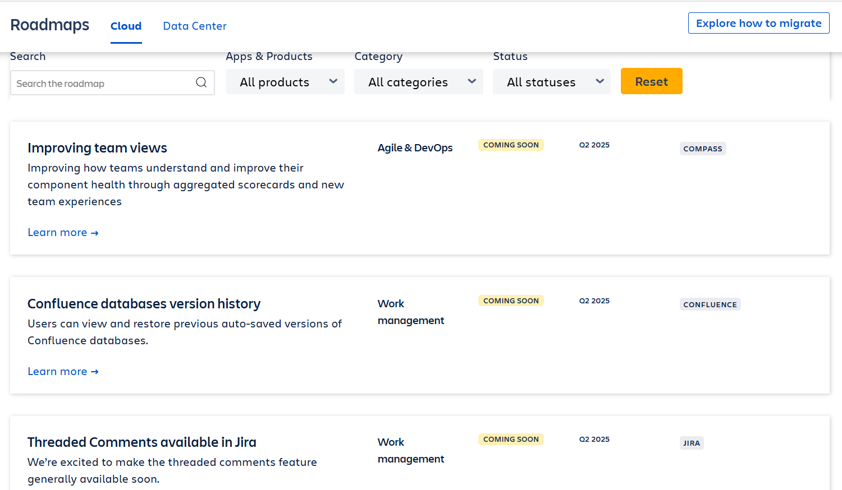The image size is (842, 490).
Task: Click the COMPASS product tag
Action: point(703,149)
